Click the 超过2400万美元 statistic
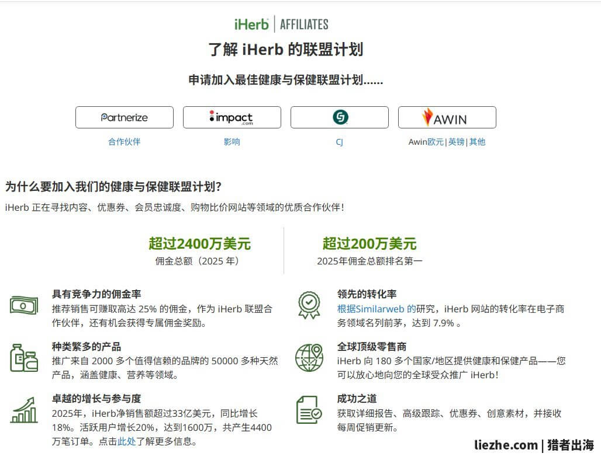This screenshot has width=601, height=460. 200,244
